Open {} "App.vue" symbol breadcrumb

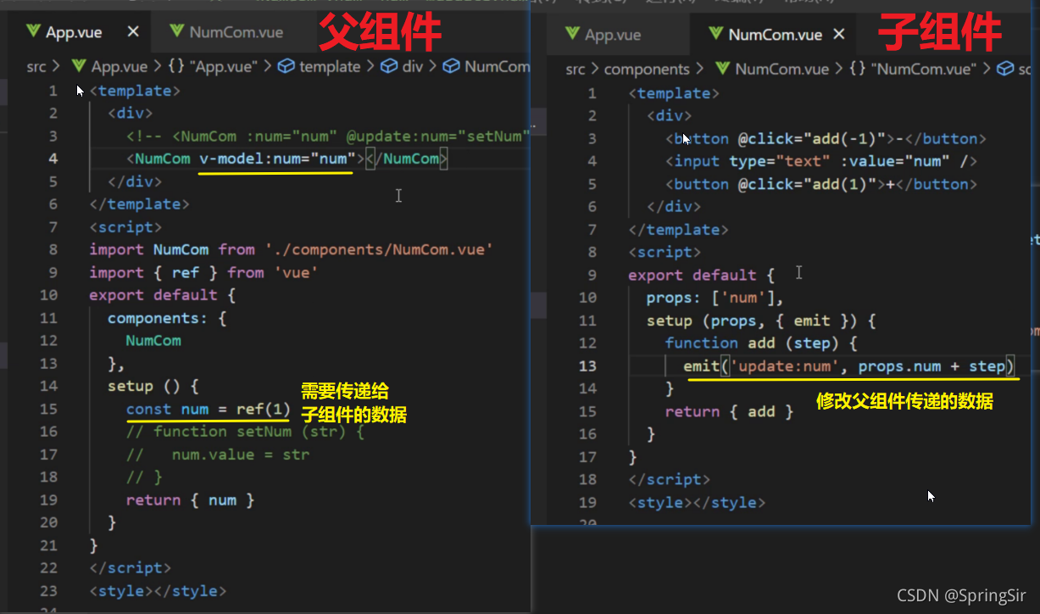click(213, 66)
